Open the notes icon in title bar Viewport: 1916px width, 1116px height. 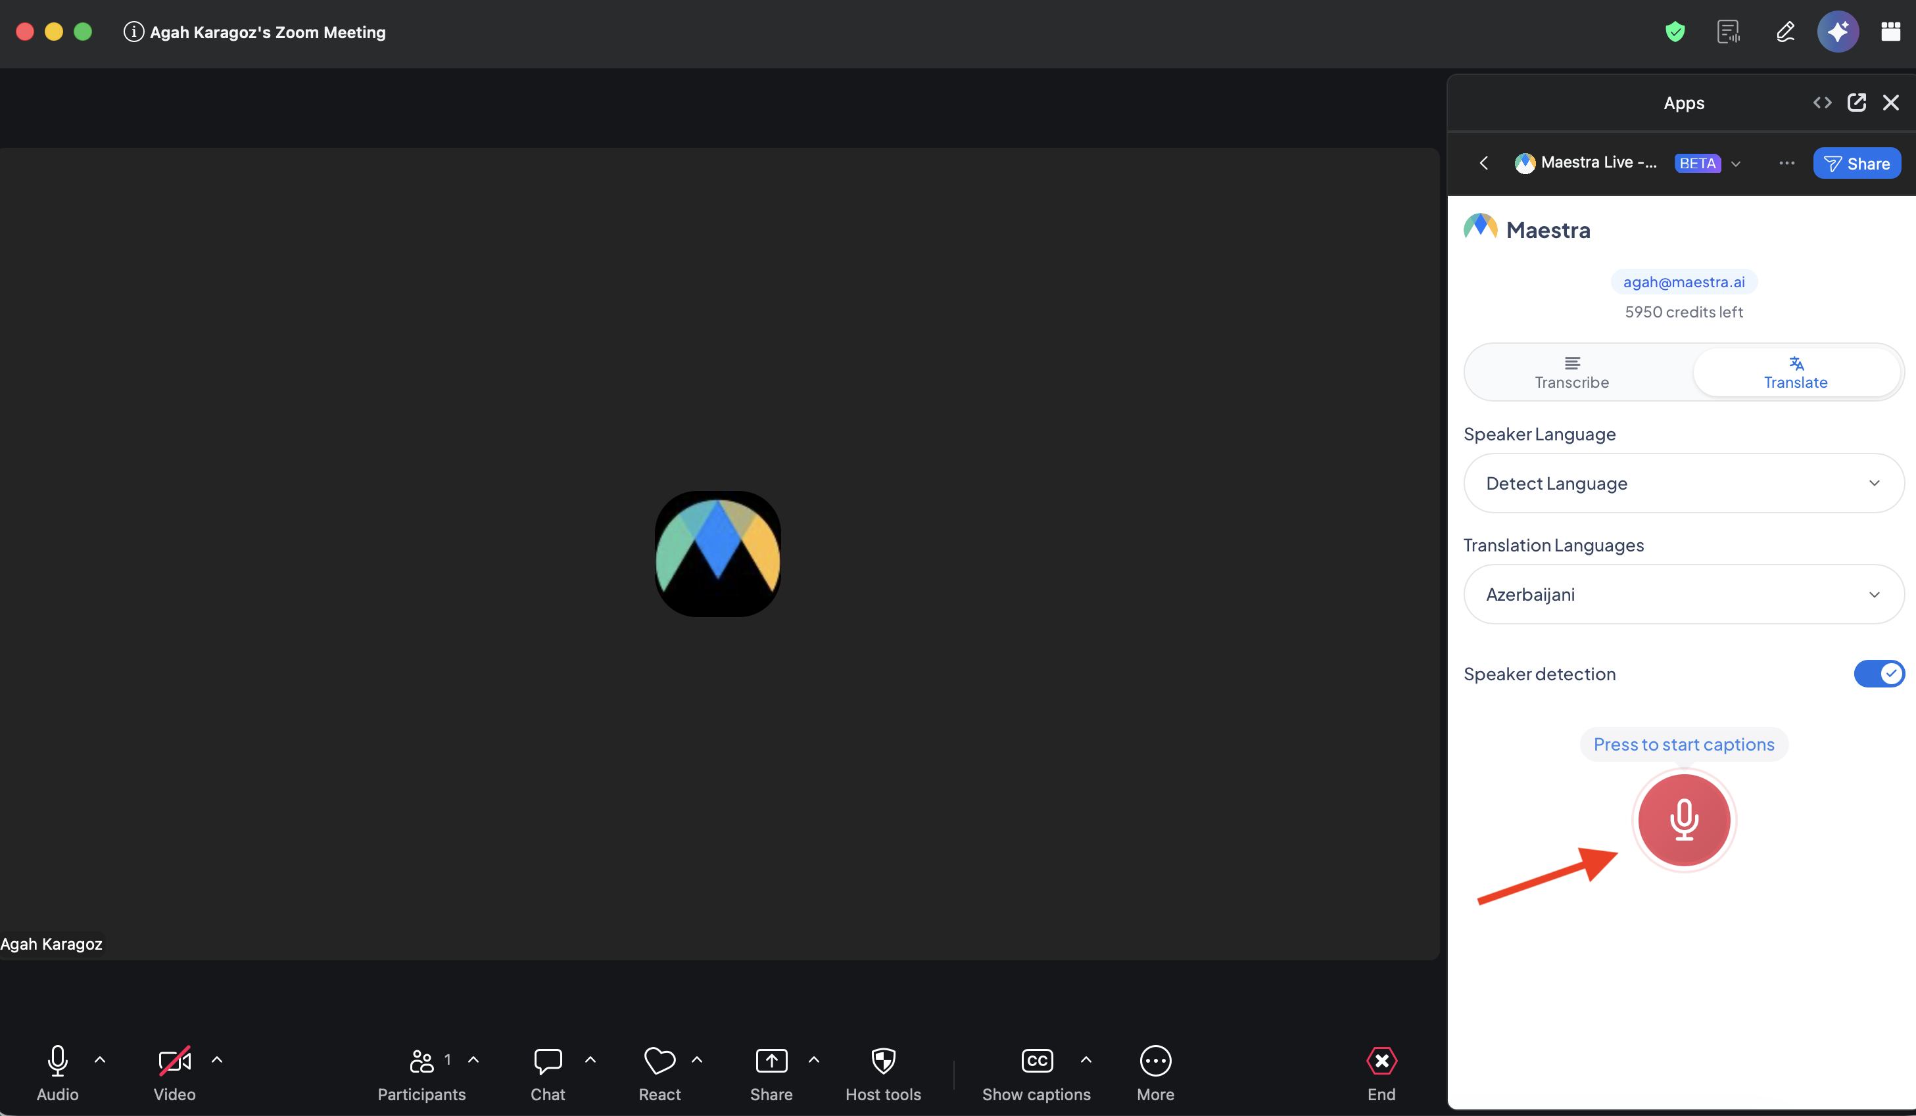coord(1729,32)
